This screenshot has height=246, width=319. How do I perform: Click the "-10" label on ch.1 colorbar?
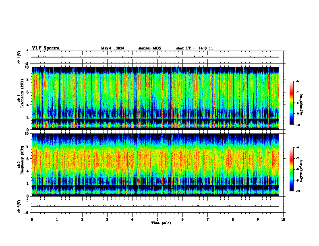(298, 125)
